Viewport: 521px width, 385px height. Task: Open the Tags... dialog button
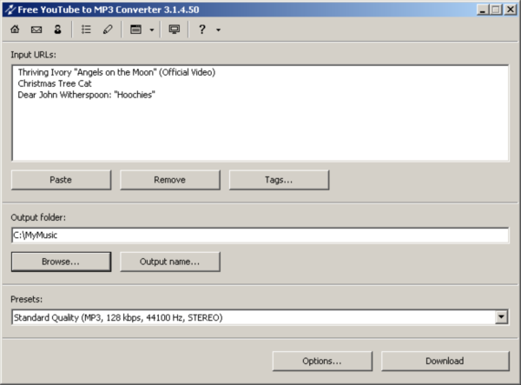coord(279,180)
